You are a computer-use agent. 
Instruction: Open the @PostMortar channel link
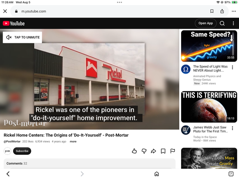click(x=12, y=141)
